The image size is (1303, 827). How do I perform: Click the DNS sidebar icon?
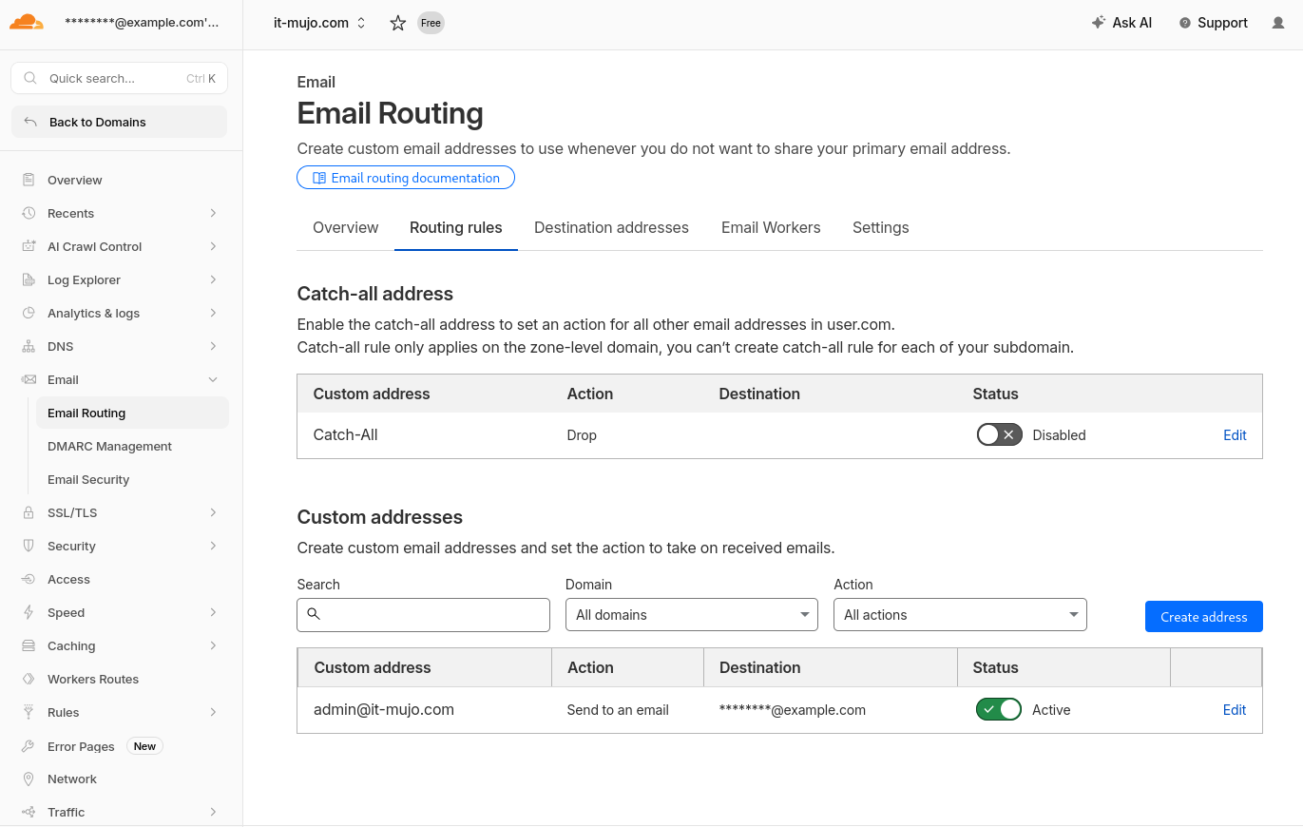point(29,346)
